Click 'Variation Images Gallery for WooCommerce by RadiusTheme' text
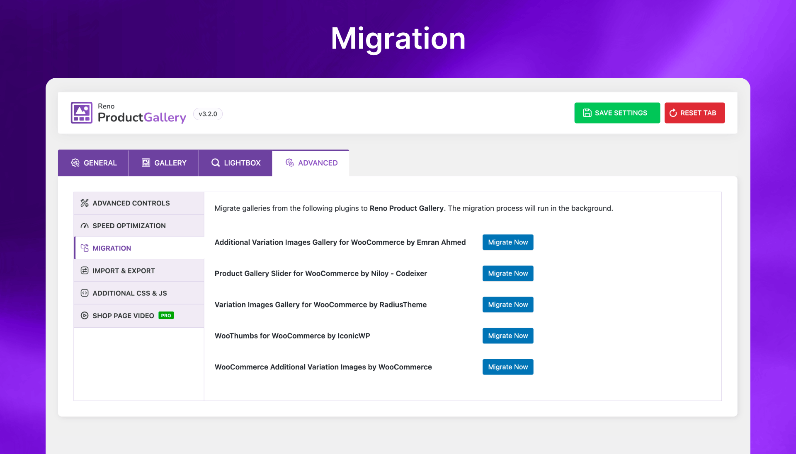The width and height of the screenshot is (796, 454). [320, 304]
